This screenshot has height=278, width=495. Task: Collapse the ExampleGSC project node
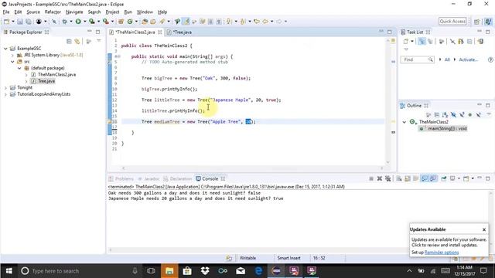click(5, 49)
